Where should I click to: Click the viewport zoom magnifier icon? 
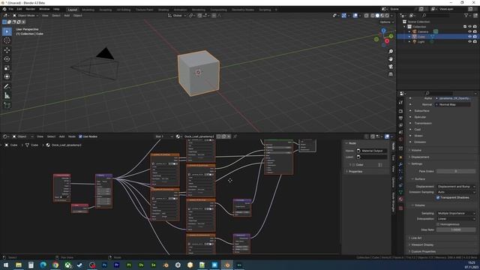(391, 52)
